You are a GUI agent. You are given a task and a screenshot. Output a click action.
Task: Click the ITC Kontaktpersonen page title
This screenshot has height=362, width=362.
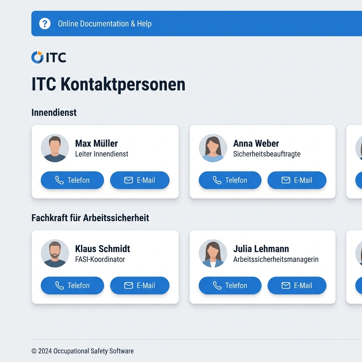109,84
